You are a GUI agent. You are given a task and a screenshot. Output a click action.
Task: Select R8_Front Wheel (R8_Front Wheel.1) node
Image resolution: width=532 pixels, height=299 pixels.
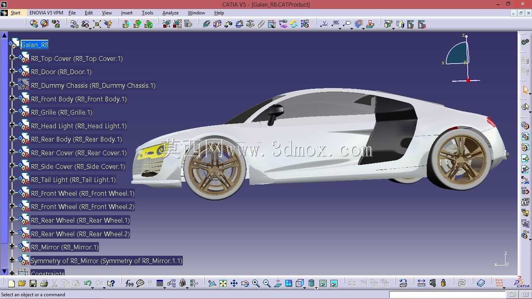[83, 193]
